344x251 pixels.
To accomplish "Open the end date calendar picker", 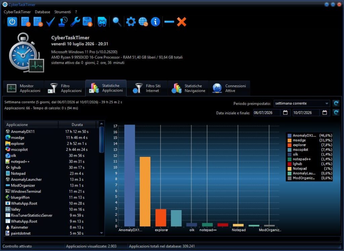I will click(325, 113).
